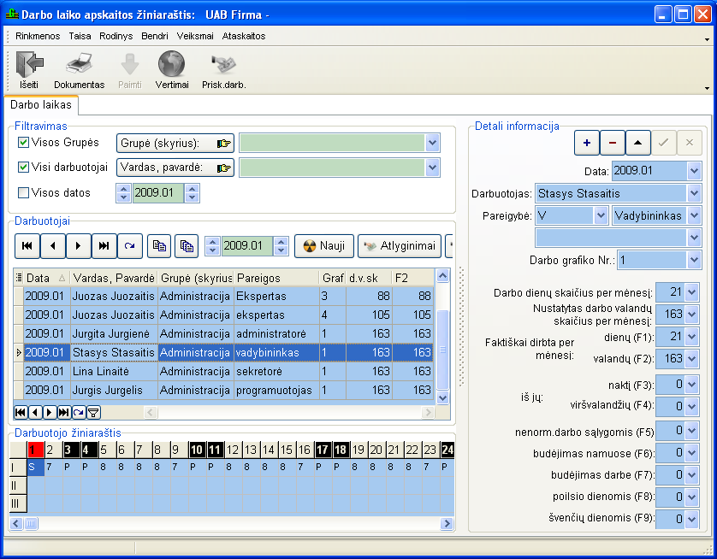
Task: Click the edit record up-arrow button
Action: point(638,143)
